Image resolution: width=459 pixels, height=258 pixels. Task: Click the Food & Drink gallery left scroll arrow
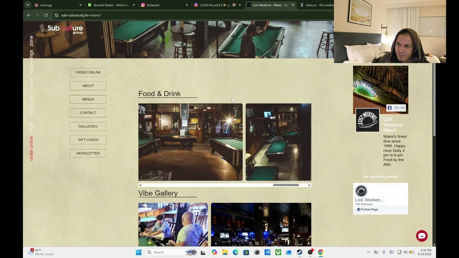140,185
